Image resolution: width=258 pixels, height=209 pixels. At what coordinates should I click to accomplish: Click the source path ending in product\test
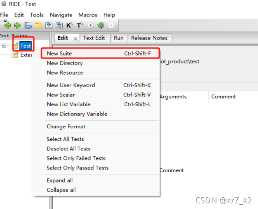pyautogui.click(x=180, y=62)
